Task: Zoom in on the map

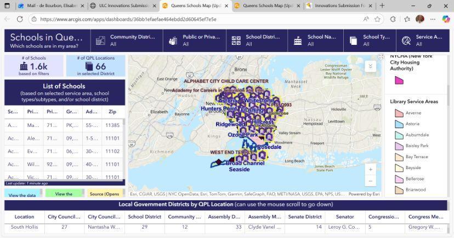Action: 371,169
